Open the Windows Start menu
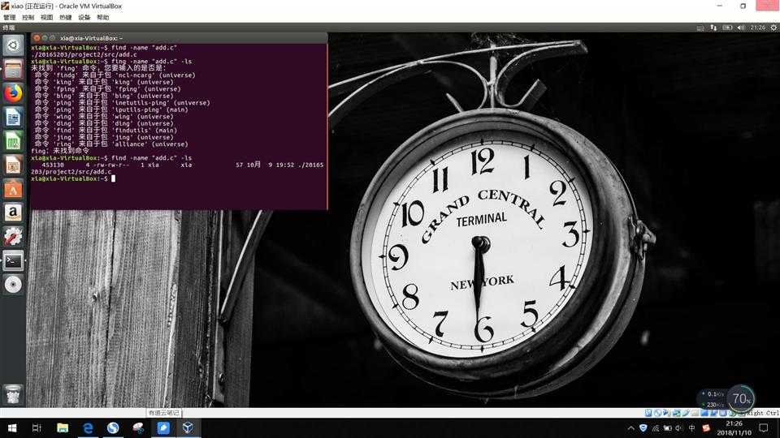The width and height of the screenshot is (780, 438). click(x=12, y=427)
